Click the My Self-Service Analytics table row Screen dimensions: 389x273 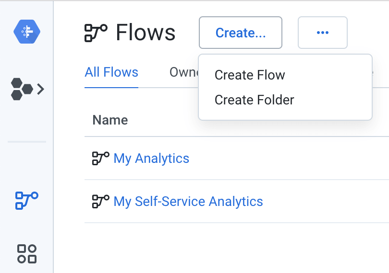pos(237,202)
